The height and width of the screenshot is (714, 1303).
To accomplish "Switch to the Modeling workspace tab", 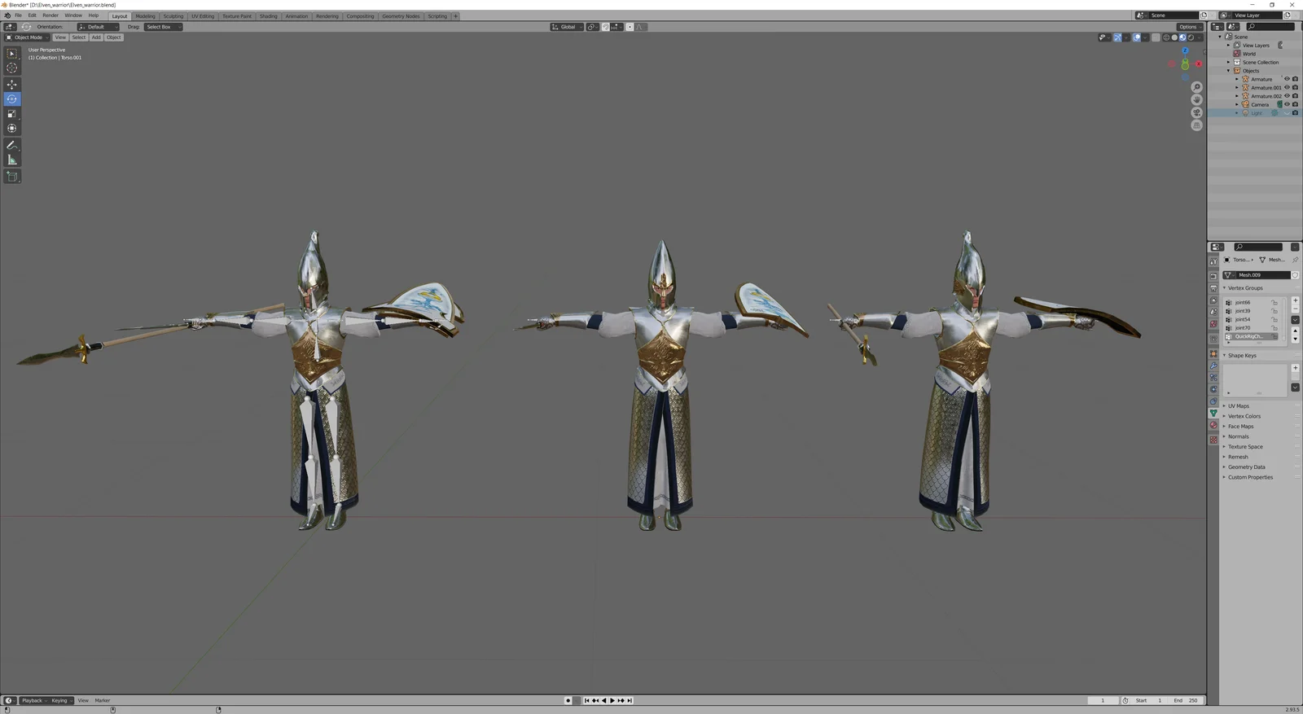I will coord(145,16).
